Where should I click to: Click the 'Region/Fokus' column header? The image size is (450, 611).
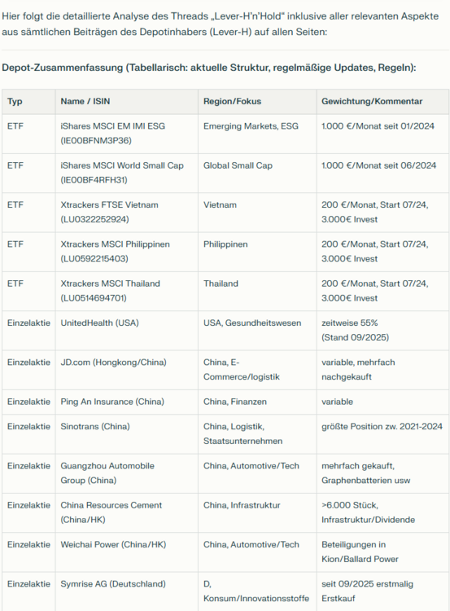pyautogui.click(x=257, y=101)
